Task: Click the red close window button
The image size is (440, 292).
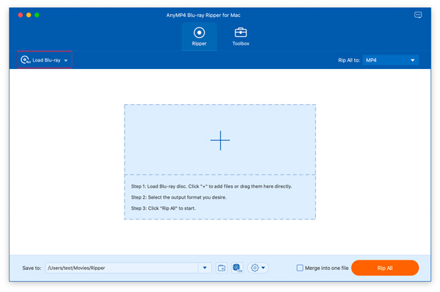Action: tap(21, 15)
